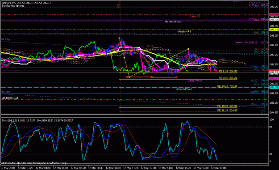Click the MetaTrader MetaQuotes copyright text
This screenshot has width=279, height=170.
pos(34,163)
